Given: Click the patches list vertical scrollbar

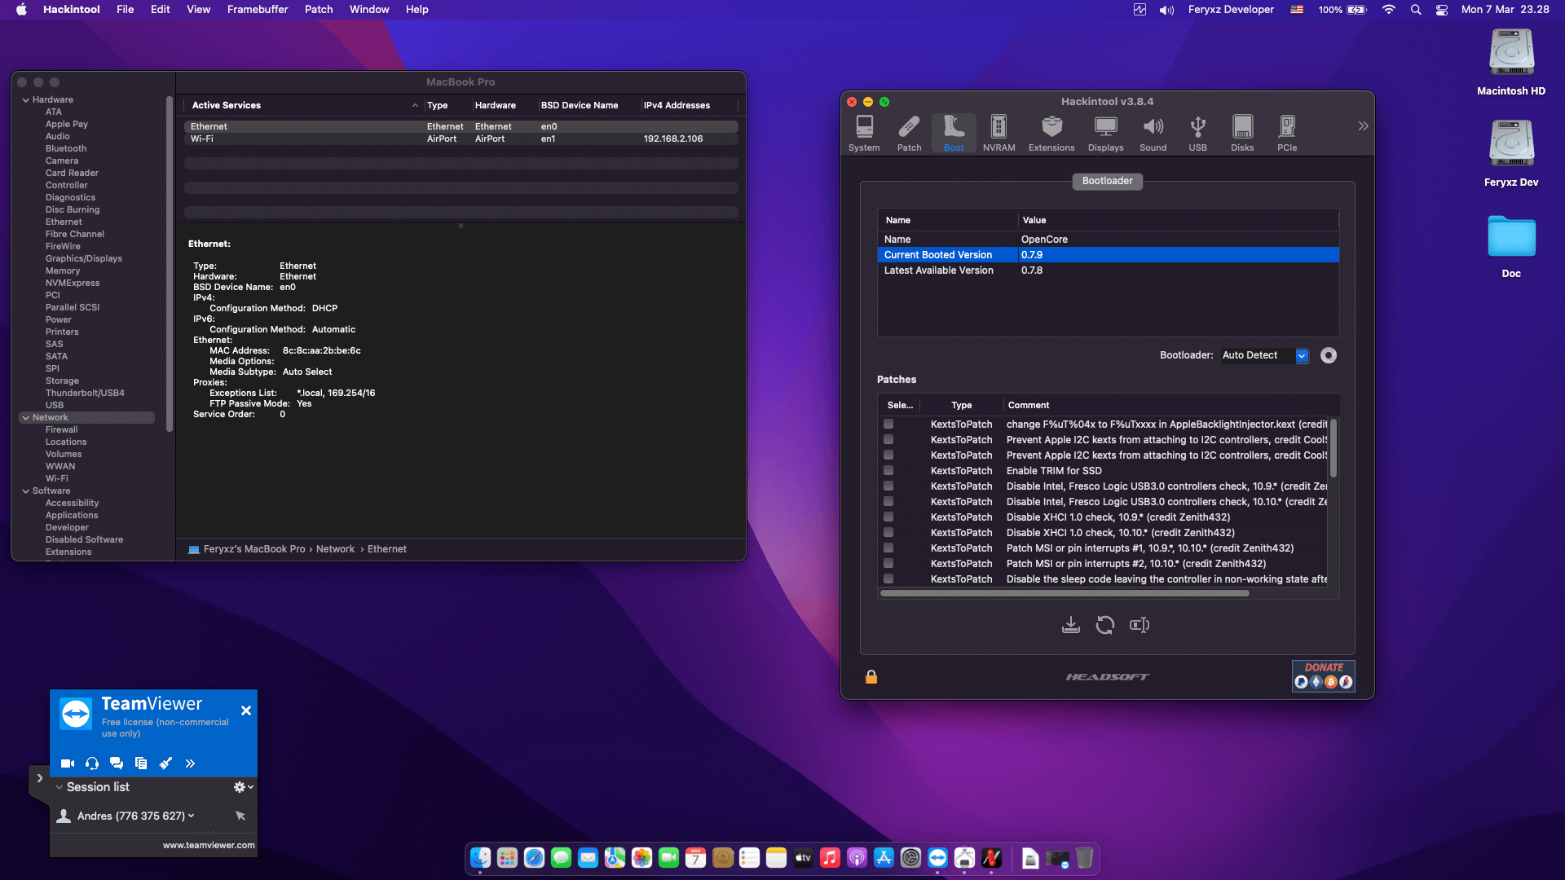Looking at the screenshot, I should click(x=1334, y=448).
